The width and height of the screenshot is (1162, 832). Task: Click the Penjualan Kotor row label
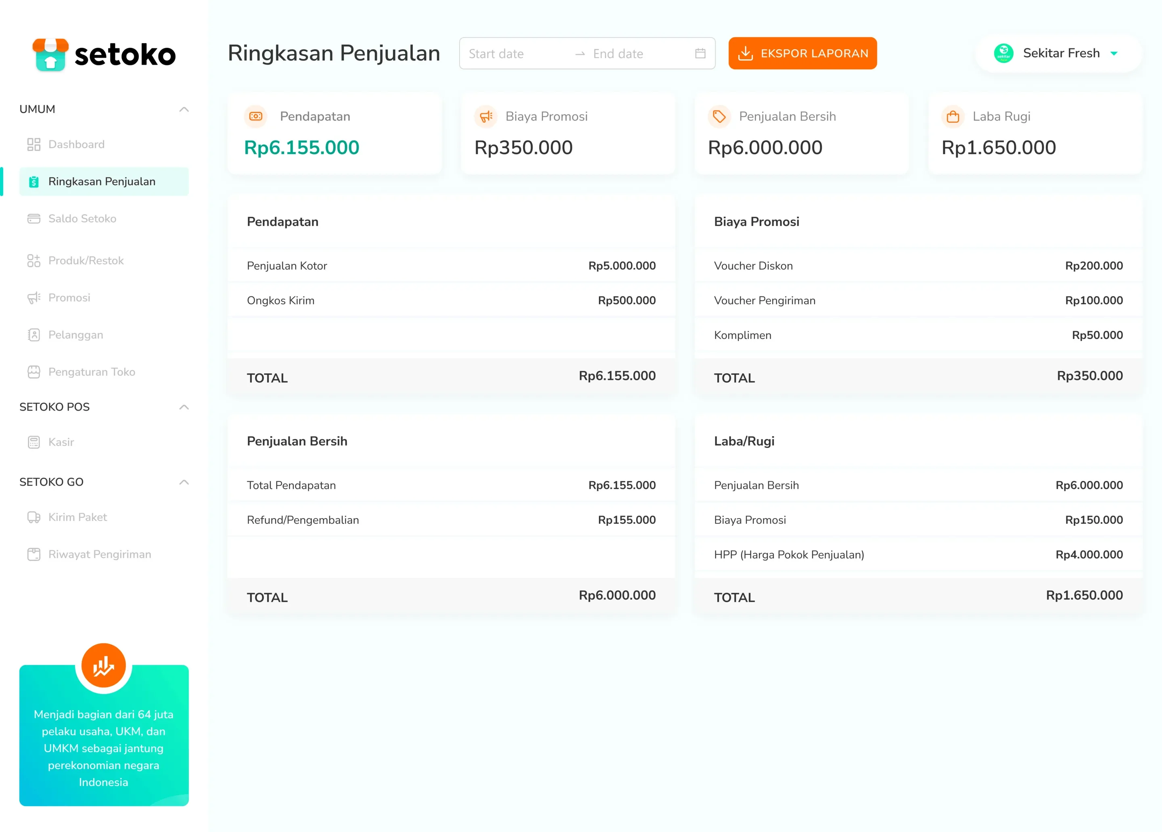pos(287,266)
